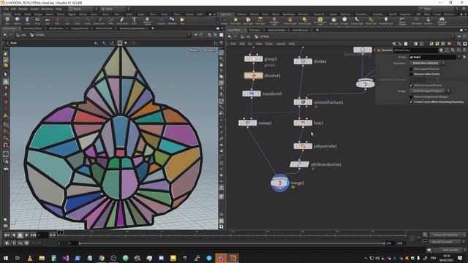This screenshot has height=263, width=468.
Task: Click the fuse1 node
Action: 303,123
